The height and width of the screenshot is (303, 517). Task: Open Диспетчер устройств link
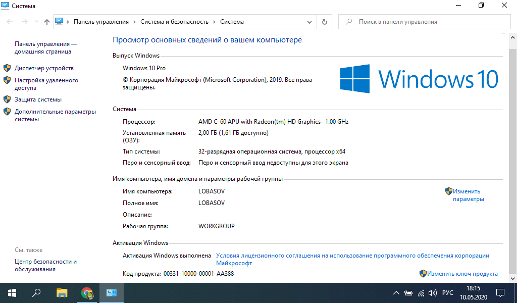[x=44, y=68]
